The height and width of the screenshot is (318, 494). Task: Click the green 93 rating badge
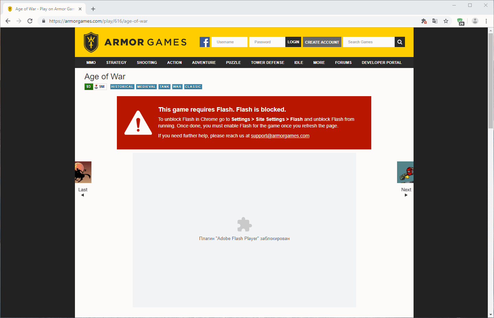(89, 87)
